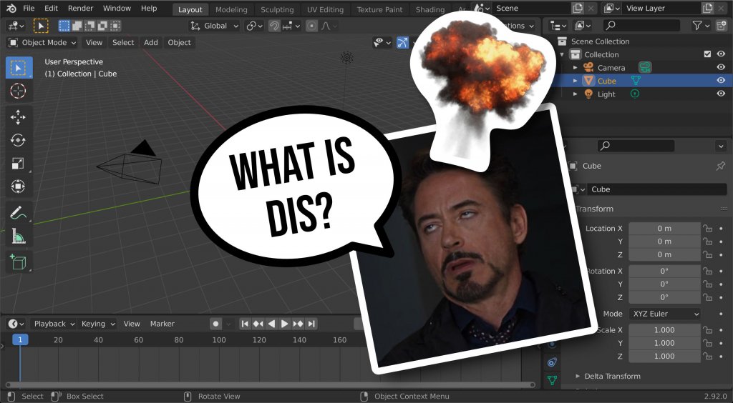Viewport: 733px width, 403px height.
Task: Switch to the Sculpting workspace tab
Action: pyautogui.click(x=277, y=10)
